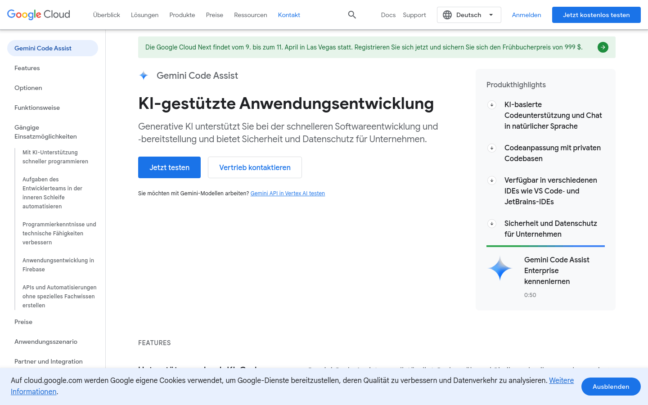This screenshot has height=405, width=648.
Task: Open highlight Sicherheit und Datenschutz für Unternehmen
Action: pyautogui.click(x=551, y=229)
